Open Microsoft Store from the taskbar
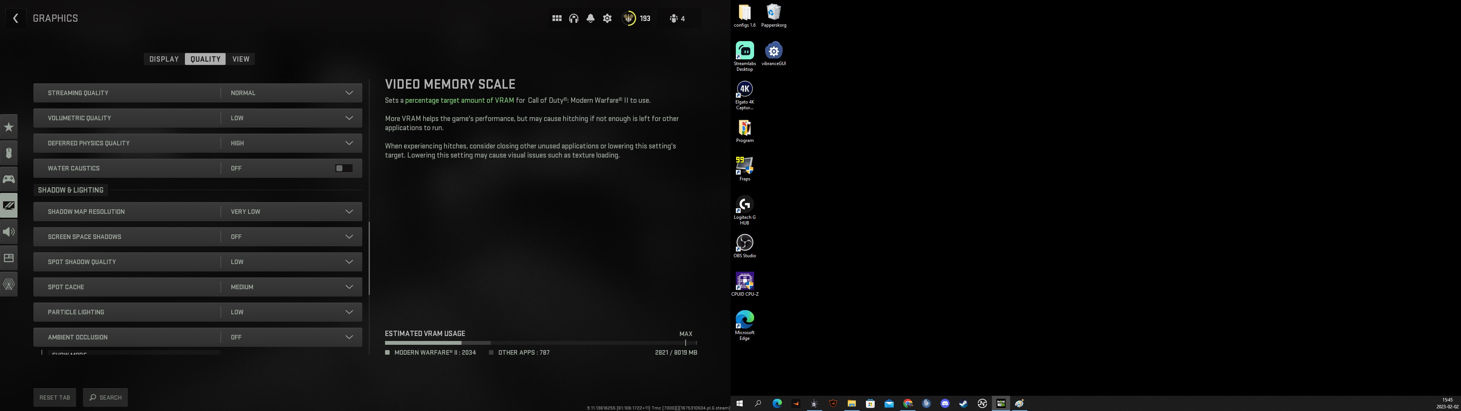This screenshot has height=411, width=1461. coord(871,404)
